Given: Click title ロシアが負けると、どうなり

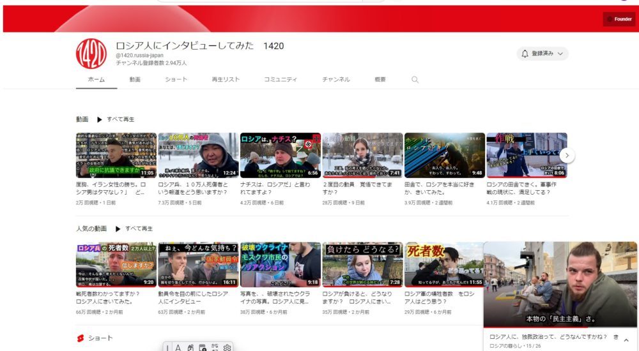Looking at the screenshot, I should [x=357, y=297].
